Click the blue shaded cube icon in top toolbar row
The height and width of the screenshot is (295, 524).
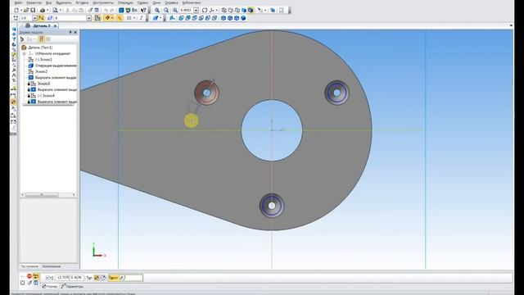coord(244,11)
